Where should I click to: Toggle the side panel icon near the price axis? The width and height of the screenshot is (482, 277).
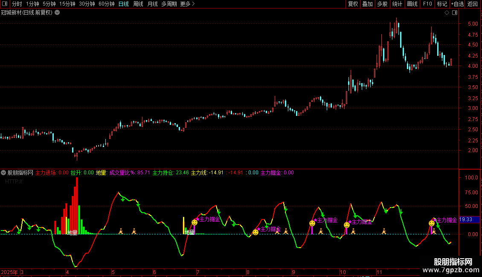pyautogui.click(x=455, y=13)
